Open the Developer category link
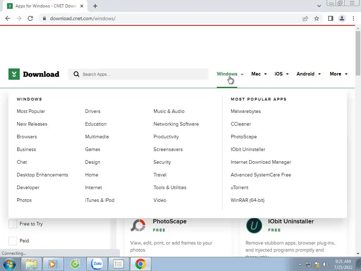The height and width of the screenshot is (271, 361). 28,188
